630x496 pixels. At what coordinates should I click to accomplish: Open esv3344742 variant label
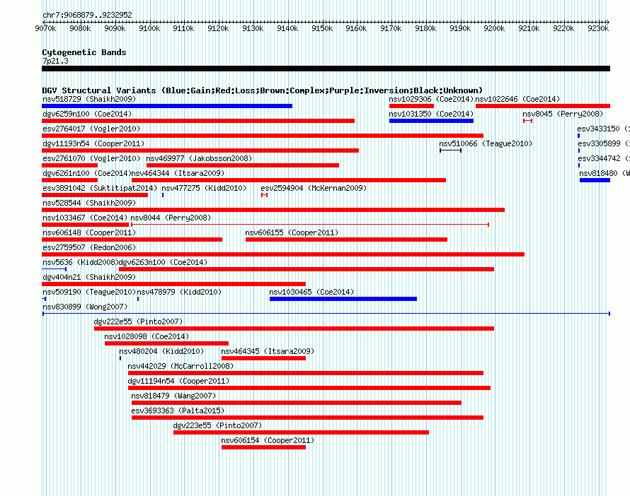(604, 158)
